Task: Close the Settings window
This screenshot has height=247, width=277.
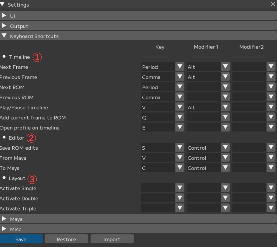Action: 273,4
